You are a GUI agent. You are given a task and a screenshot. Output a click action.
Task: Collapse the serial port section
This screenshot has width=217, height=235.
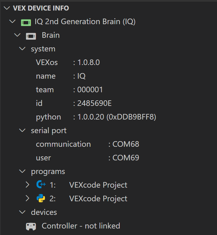[22, 131]
